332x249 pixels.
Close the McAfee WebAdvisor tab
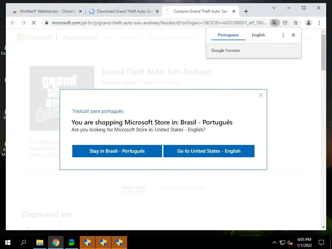(80, 11)
